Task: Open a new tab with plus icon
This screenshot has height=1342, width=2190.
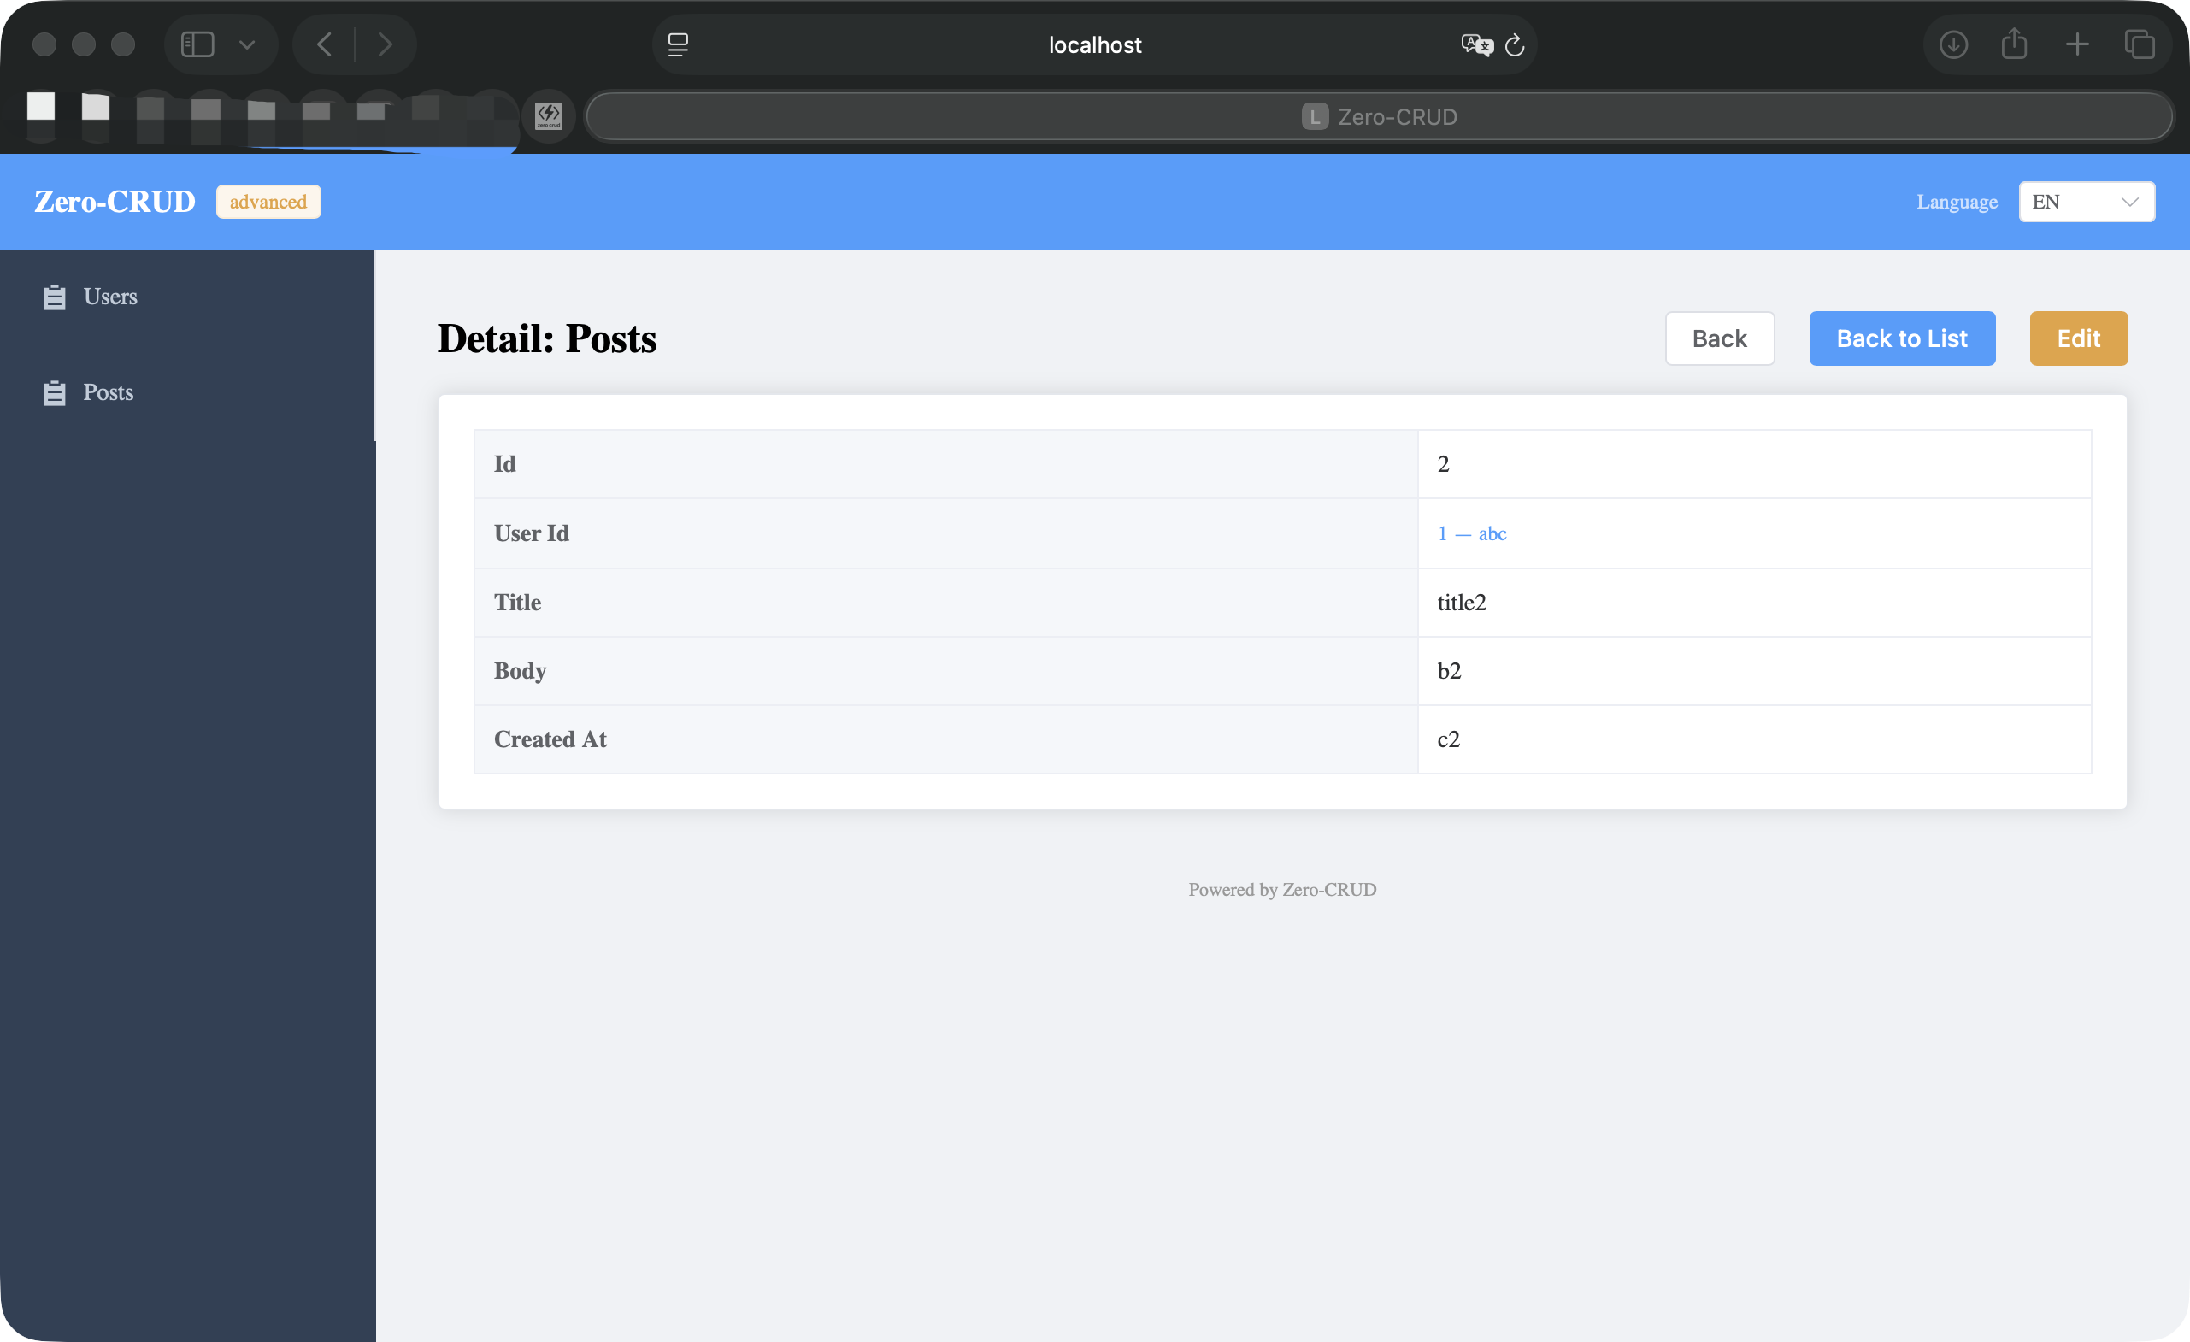Action: (x=2077, y=44)
